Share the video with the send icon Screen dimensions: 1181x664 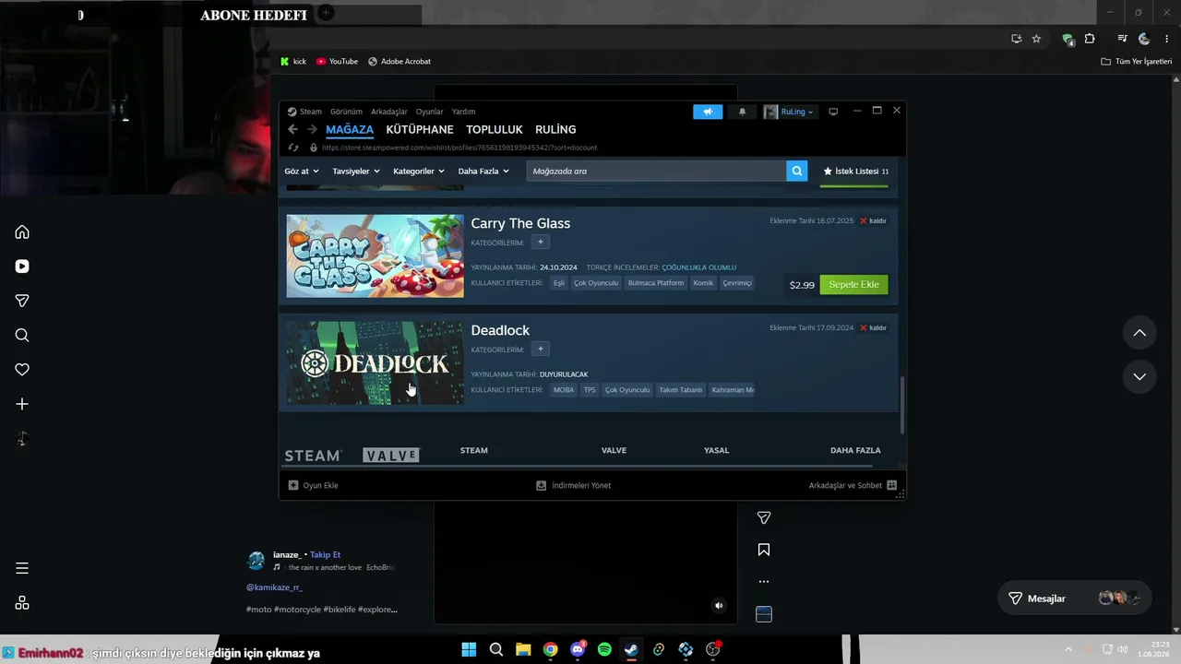(764, 518)
